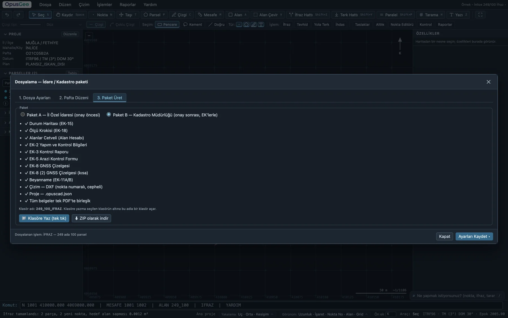Open the Dosya menu

[45, 5]
